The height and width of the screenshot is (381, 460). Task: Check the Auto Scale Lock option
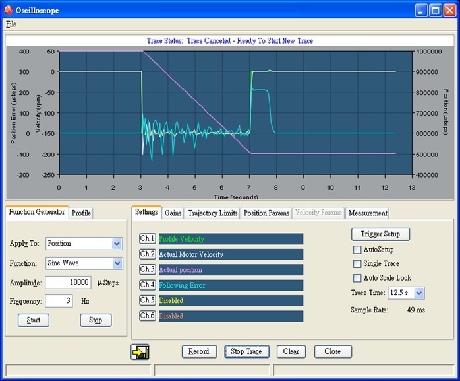tap(357, 278)
